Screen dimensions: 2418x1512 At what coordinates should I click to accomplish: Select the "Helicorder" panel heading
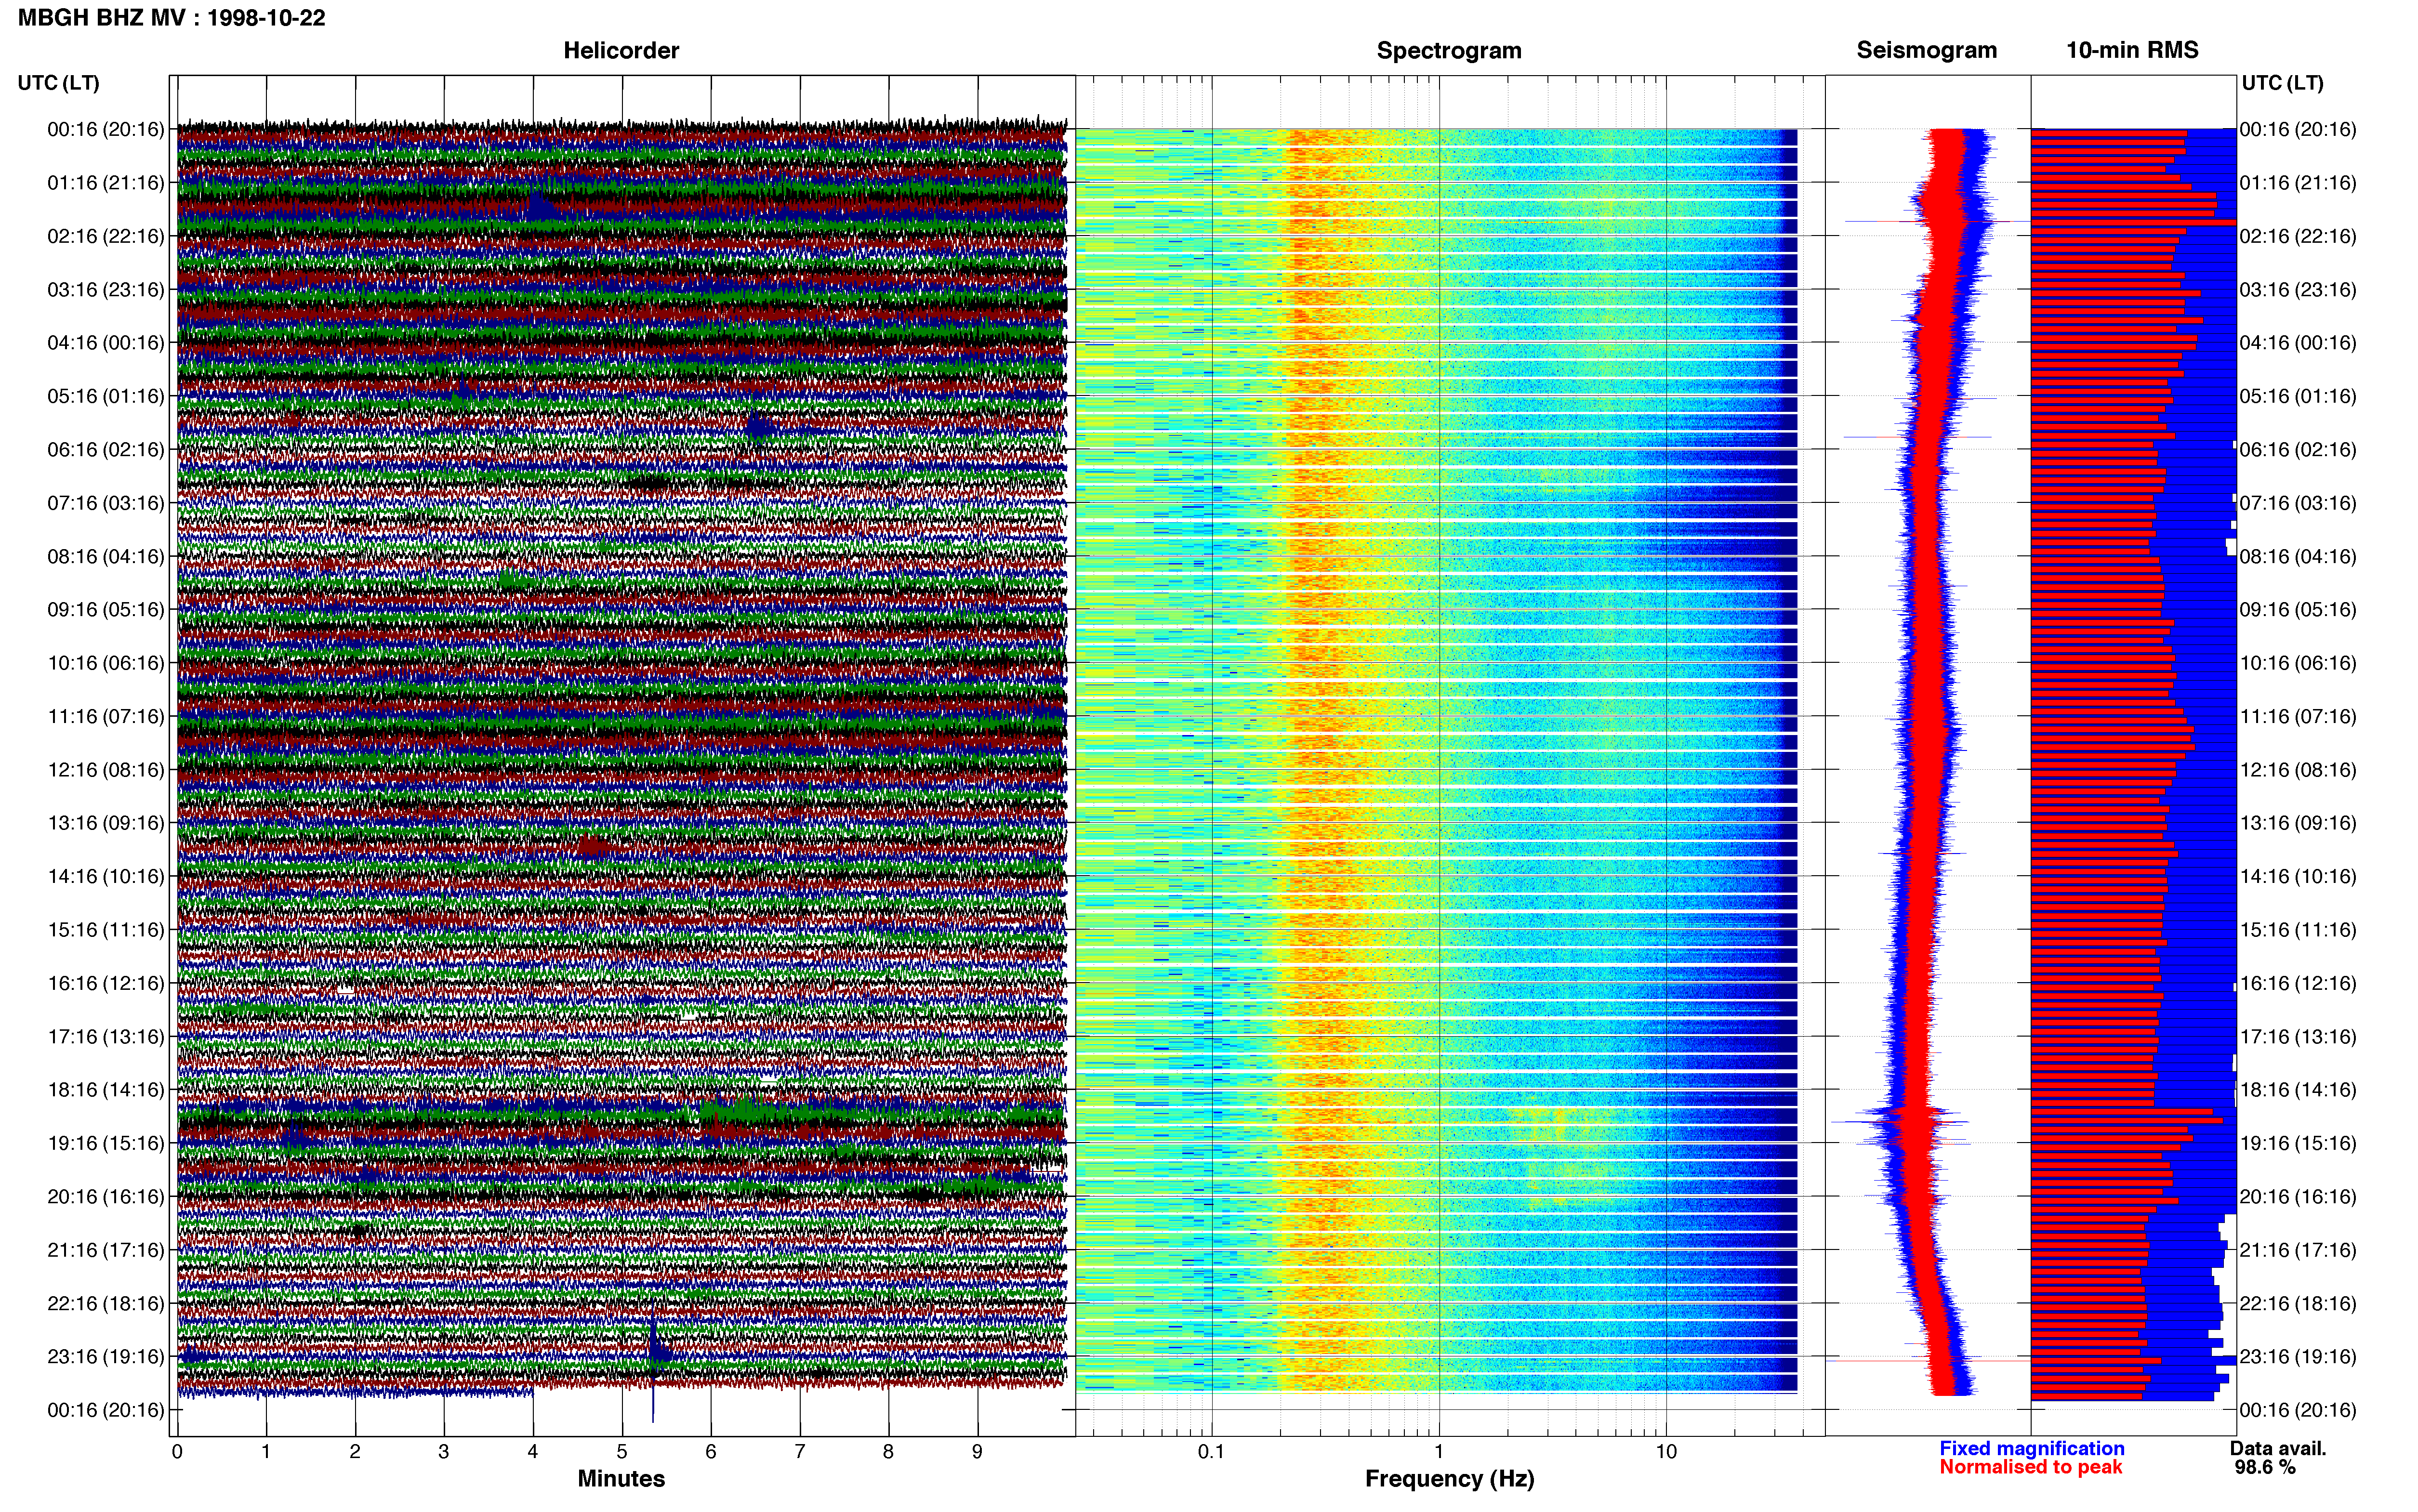(x=621, y=50)
